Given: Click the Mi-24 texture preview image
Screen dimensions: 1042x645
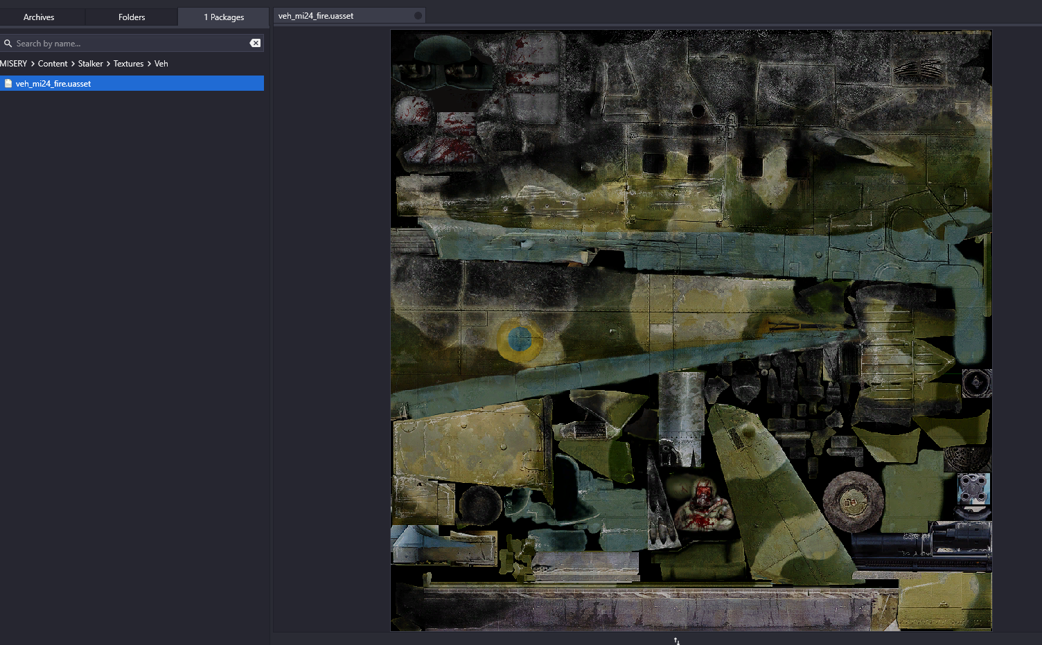Looking at the screenshot, I should [691, 330].
